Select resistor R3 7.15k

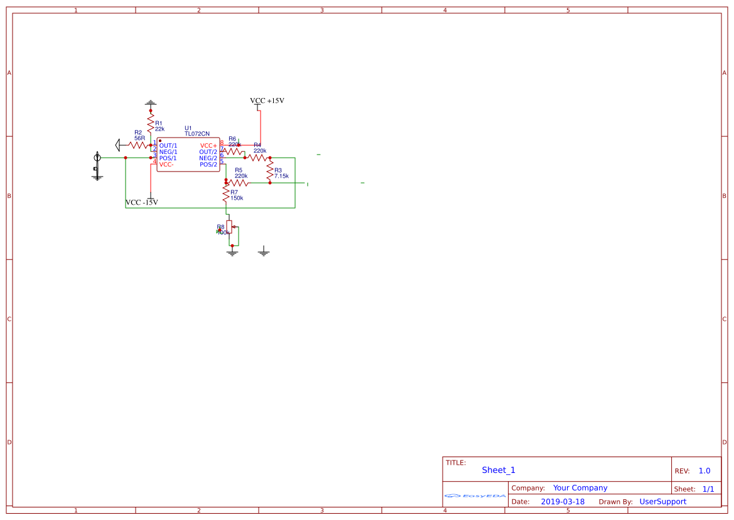270,170
